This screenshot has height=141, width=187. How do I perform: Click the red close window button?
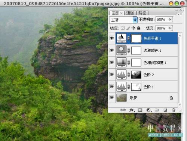pyautogui.click(x=182, y=3)
